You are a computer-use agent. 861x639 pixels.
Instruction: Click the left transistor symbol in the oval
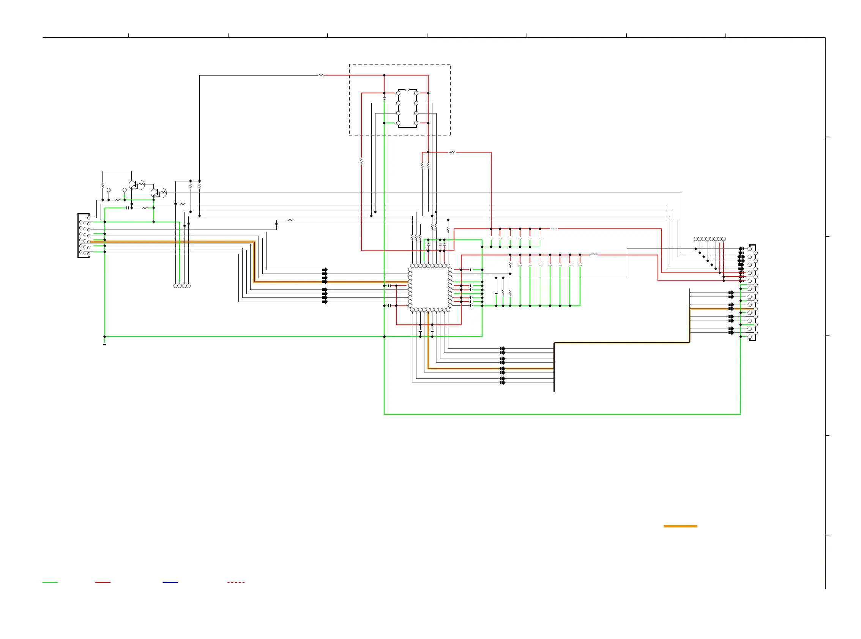(x=137, y=185)
